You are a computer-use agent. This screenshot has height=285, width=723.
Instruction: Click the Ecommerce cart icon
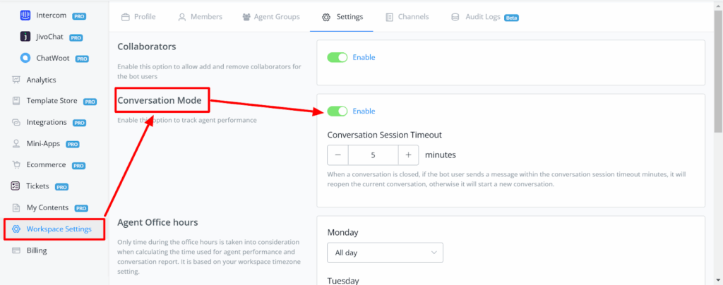pyautogui.click(x=16, y=165)
